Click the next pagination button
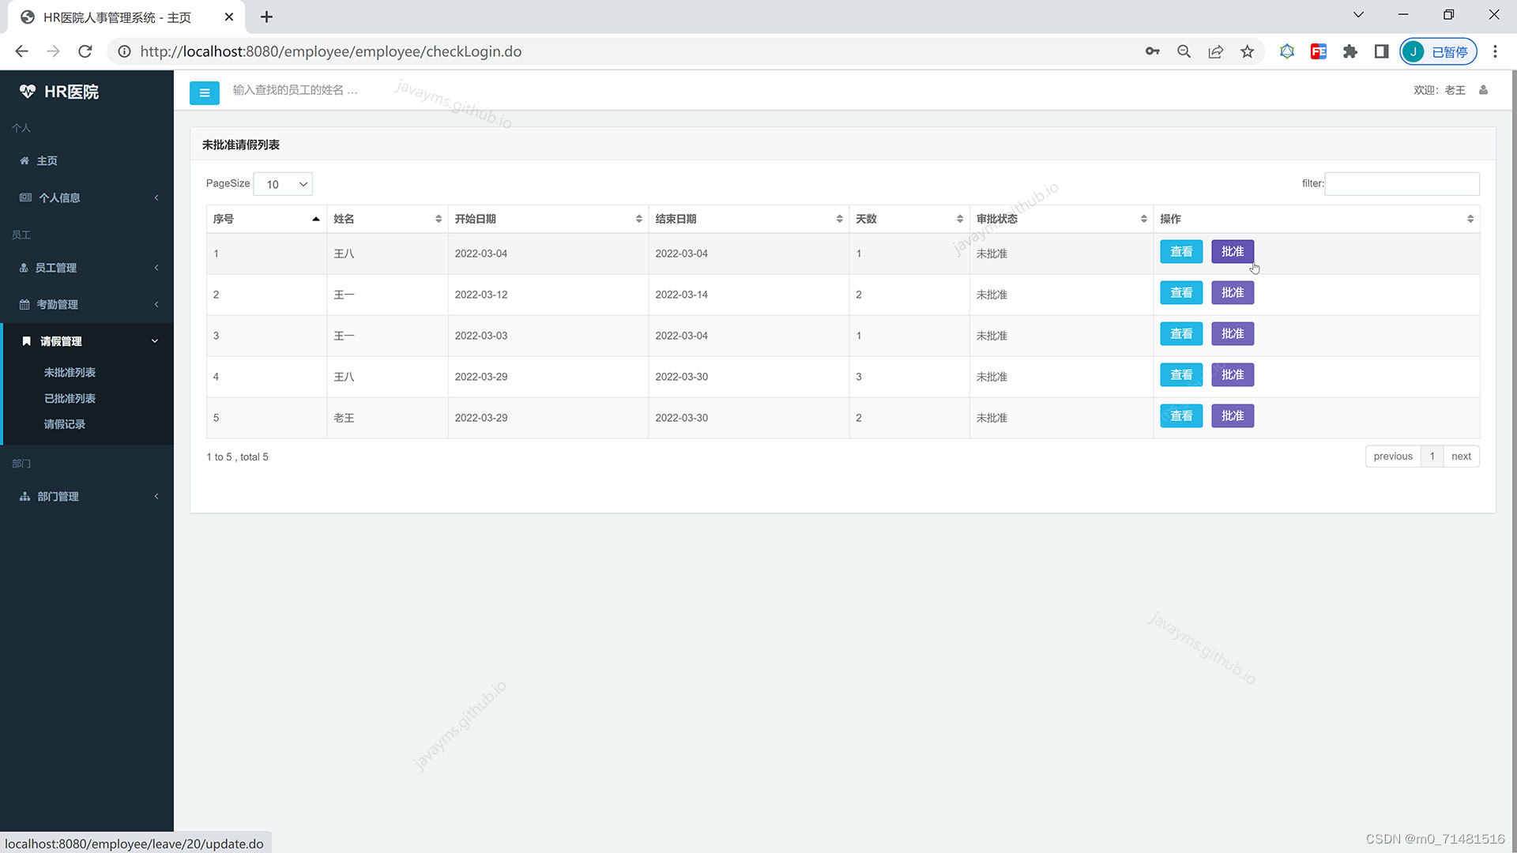The image size is (1517, 853). click(x=1461, y=456)
